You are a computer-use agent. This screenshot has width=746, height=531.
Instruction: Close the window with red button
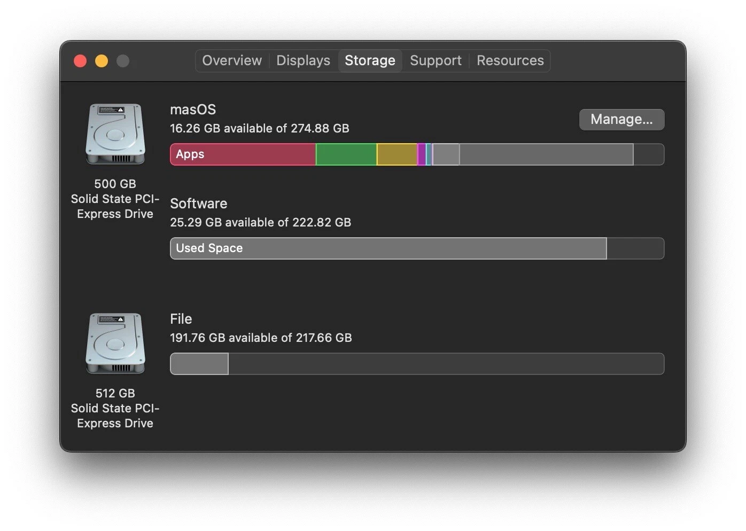point(80,61)
